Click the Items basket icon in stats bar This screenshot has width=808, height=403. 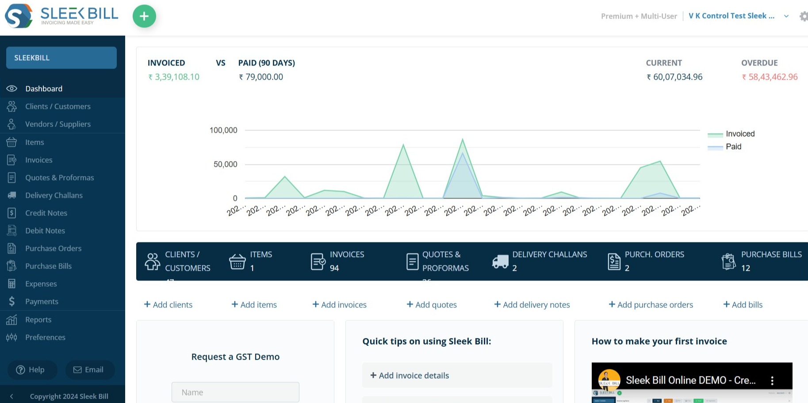click(237, 261)
